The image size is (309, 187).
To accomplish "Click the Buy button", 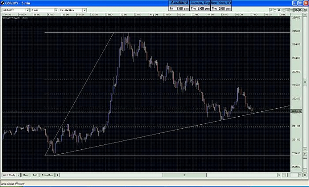I will tap(26, 175).
